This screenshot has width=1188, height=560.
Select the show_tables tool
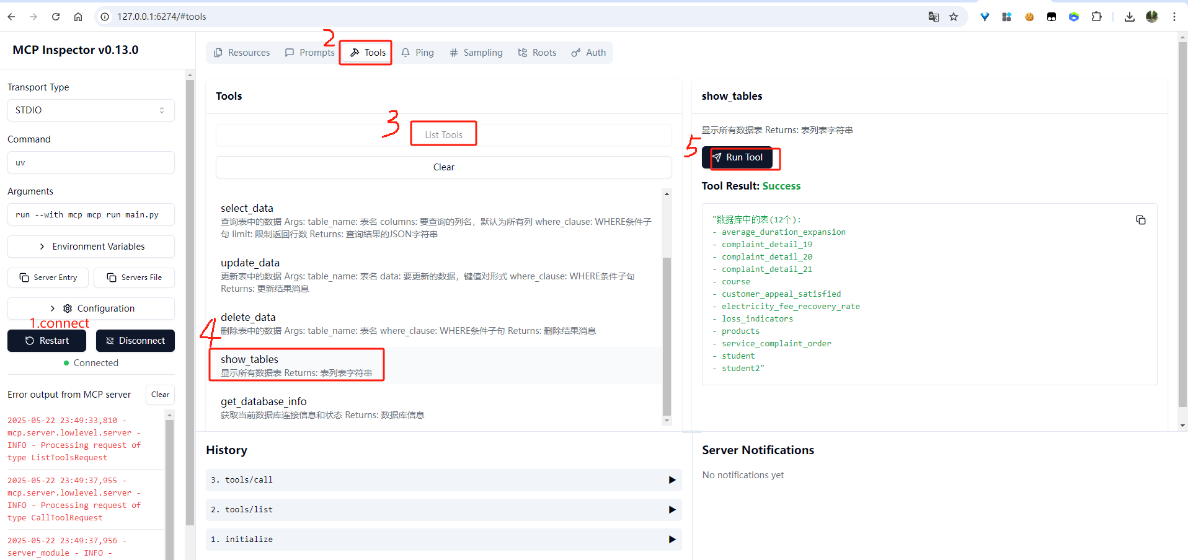(x=438, y=365)
